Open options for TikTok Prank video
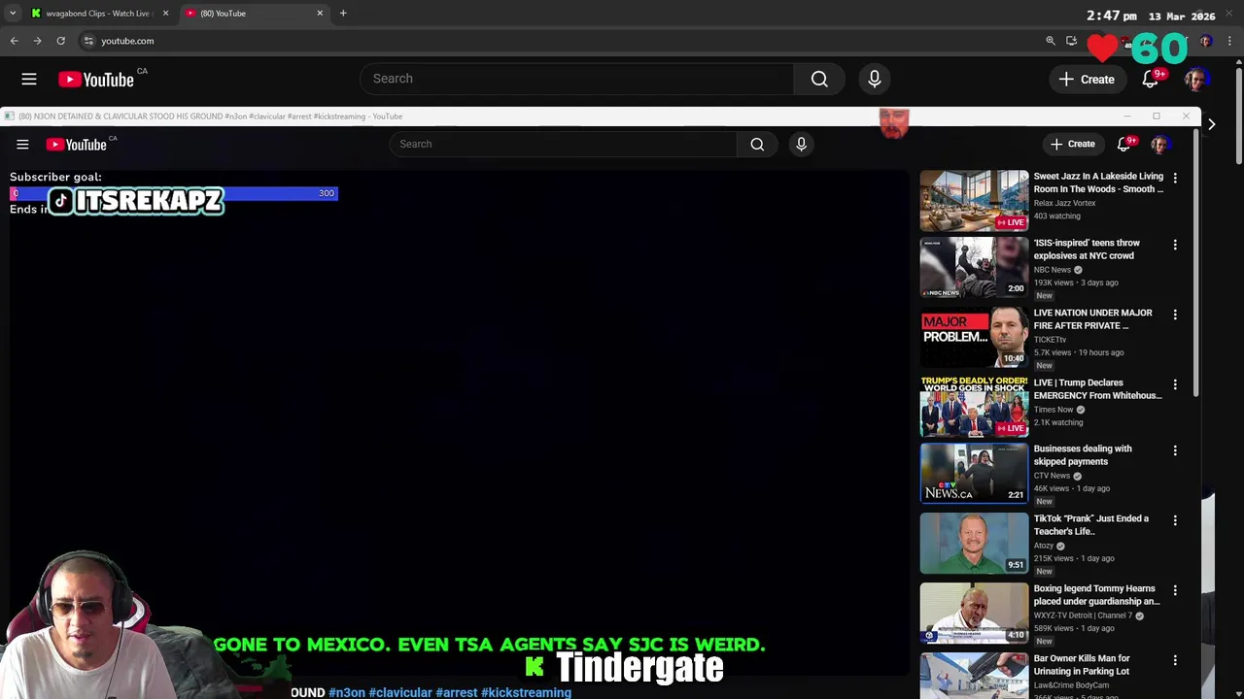Screen dimensions: 1244x699 click(x=1175, y=520)
